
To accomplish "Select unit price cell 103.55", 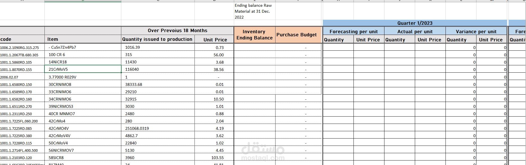I will coord(214,157).
